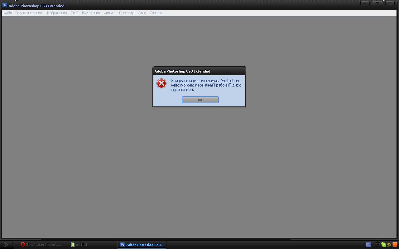Image resolution: width=399 pixels, height=249 pixels.
Task: Click the Photoshop Ps icon in the title bar
Action: (x=5, y=5)
